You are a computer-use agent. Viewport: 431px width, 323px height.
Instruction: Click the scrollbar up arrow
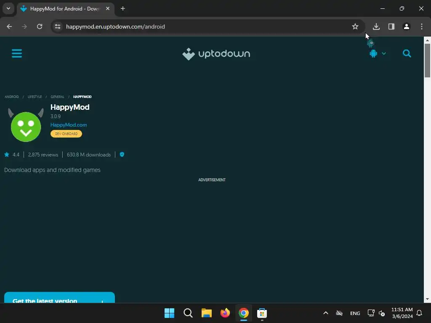coord(427,40)
